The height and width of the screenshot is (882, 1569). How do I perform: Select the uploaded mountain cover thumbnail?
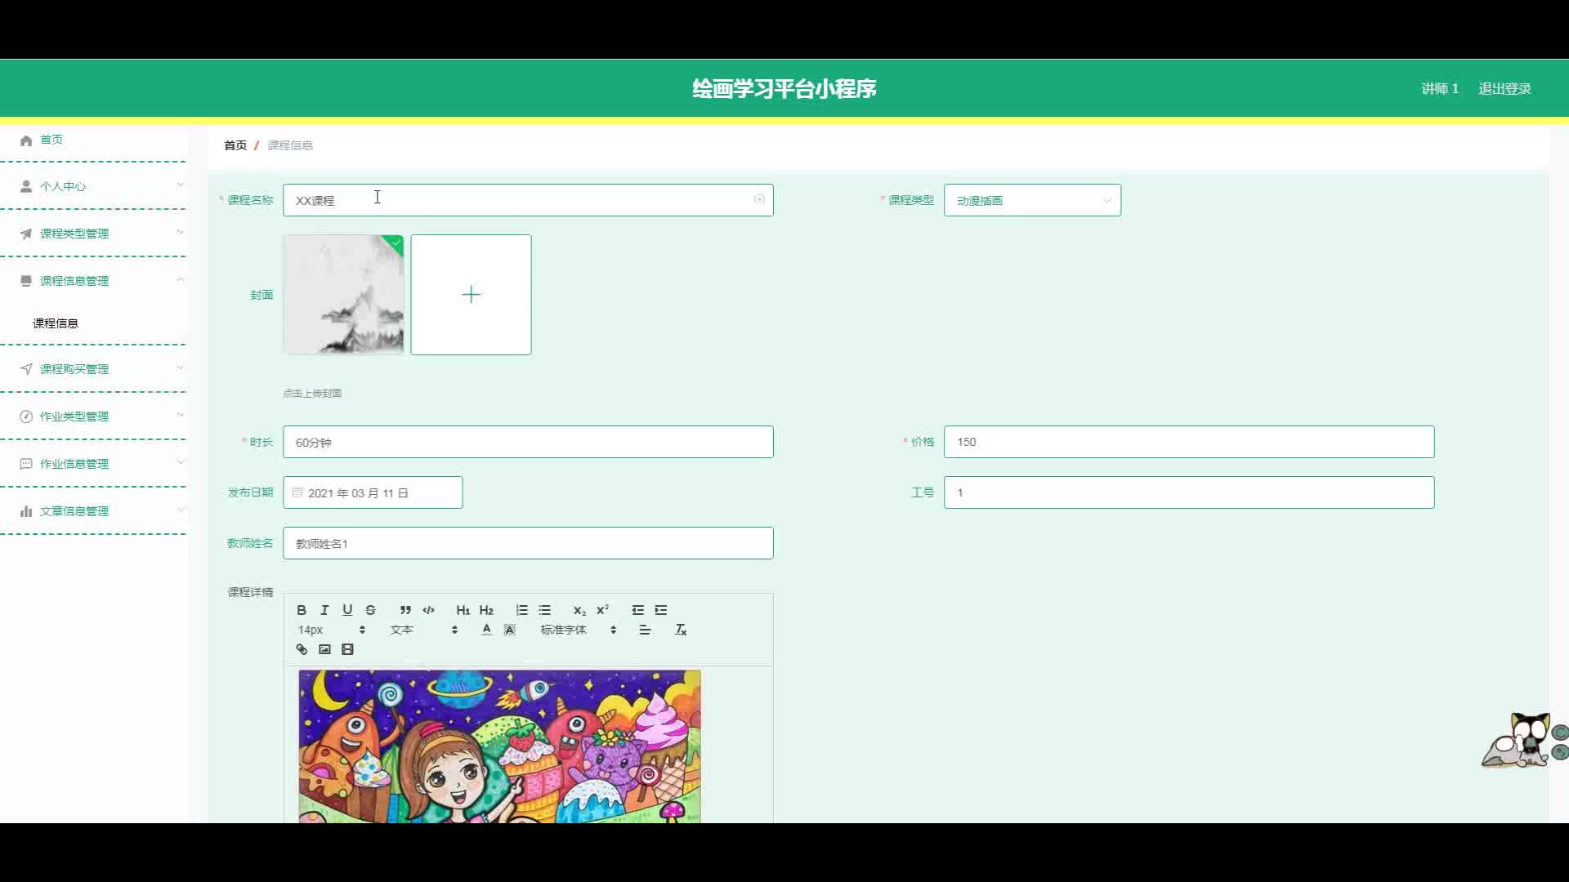pos(343,295)
